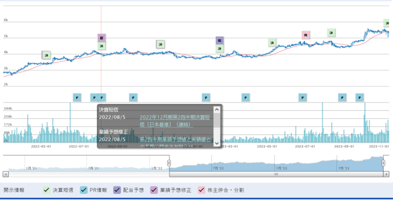The height and width of the screenshot is (201, 393).
Task: Click the popup's scroll down arrow
Action: point(217,143)
